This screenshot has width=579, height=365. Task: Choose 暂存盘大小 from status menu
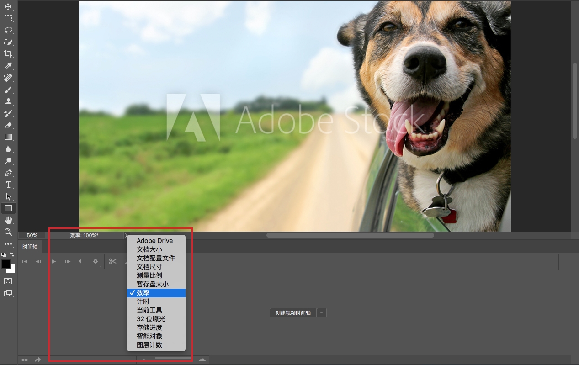[x=156, y=284]
